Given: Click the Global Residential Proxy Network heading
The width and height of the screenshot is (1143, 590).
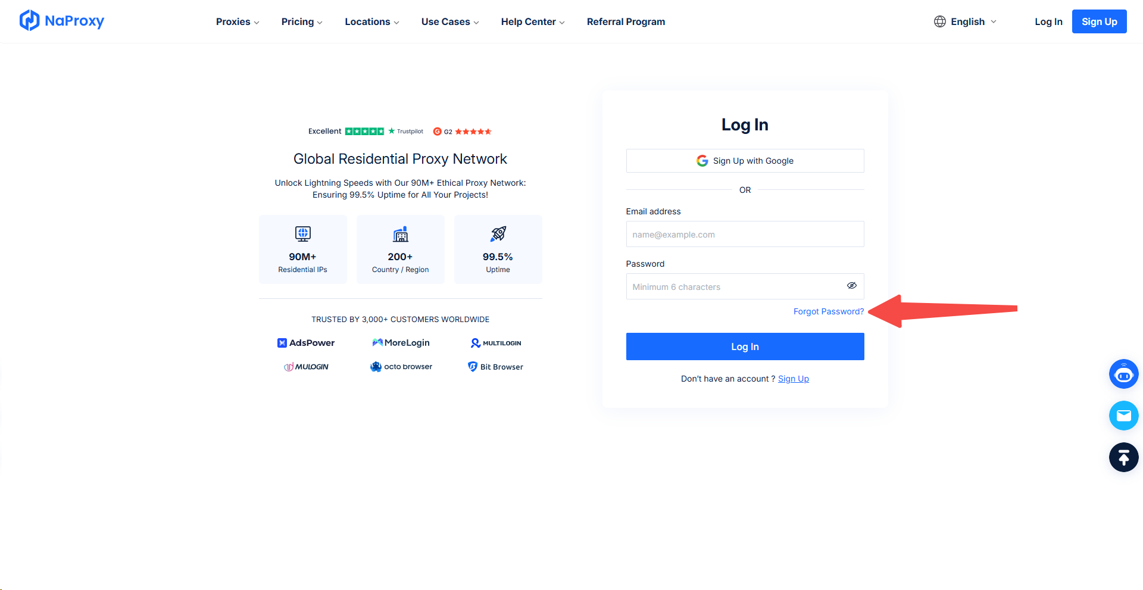Looking at the screenshot, I should coord(400,159).
